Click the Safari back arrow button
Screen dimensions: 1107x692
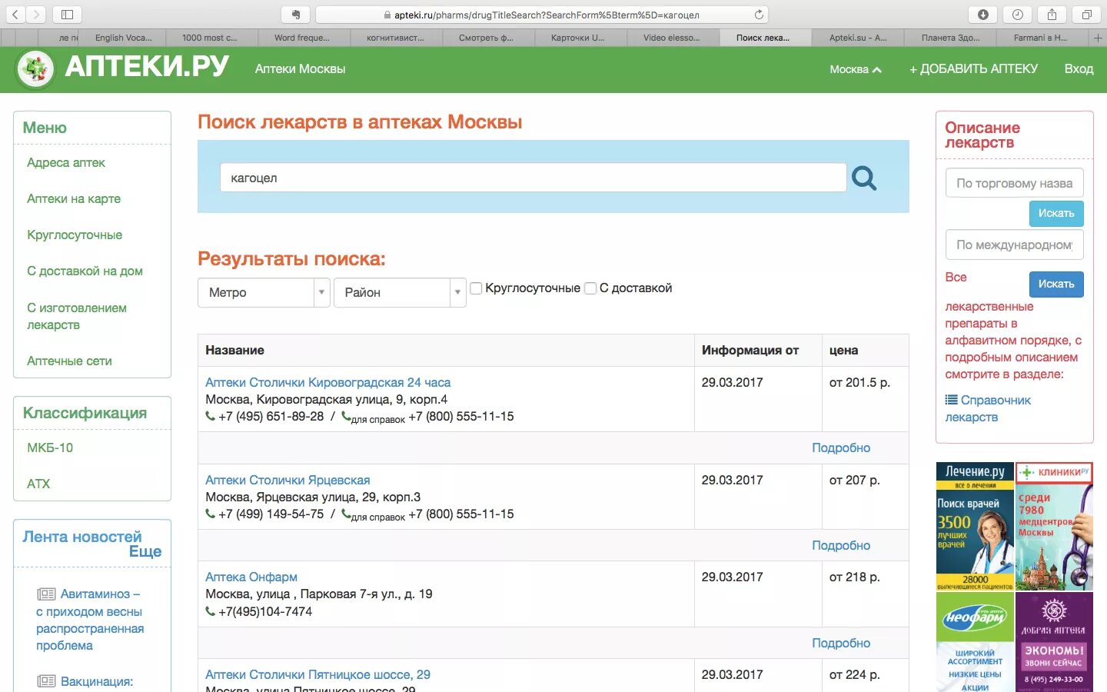(15, 15)
